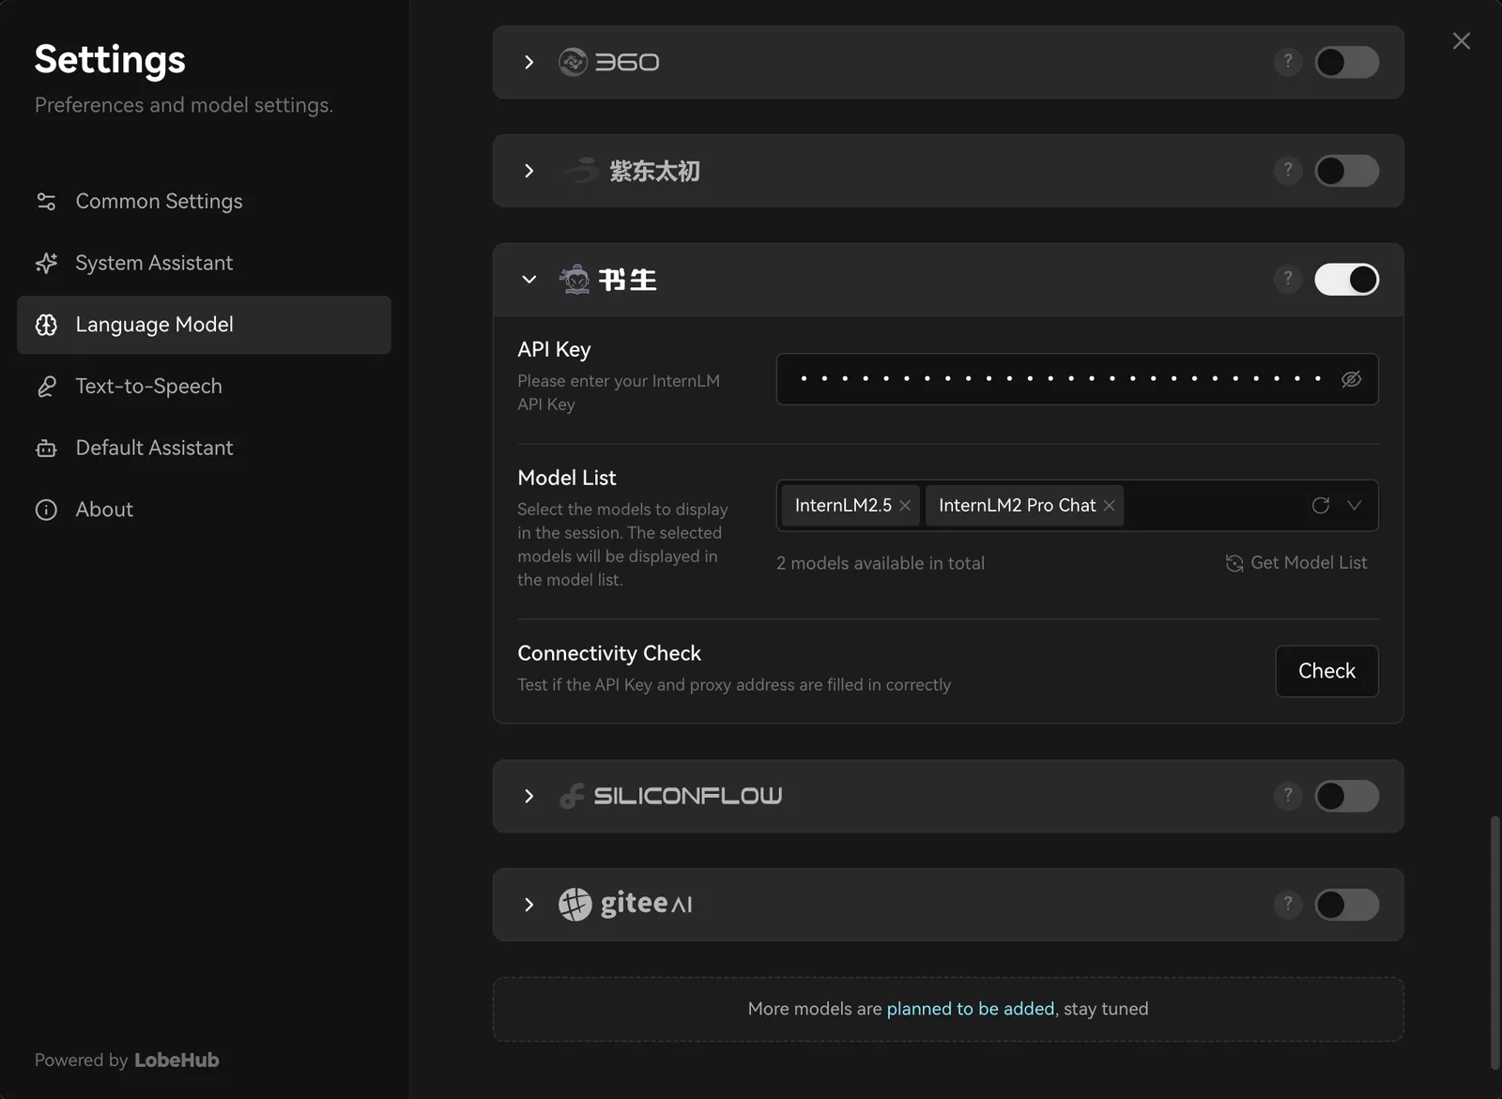Click the help icon for SiliconFlow provider
The width and height of the screenshot is (1502, 1099).
pos(1287,796)
